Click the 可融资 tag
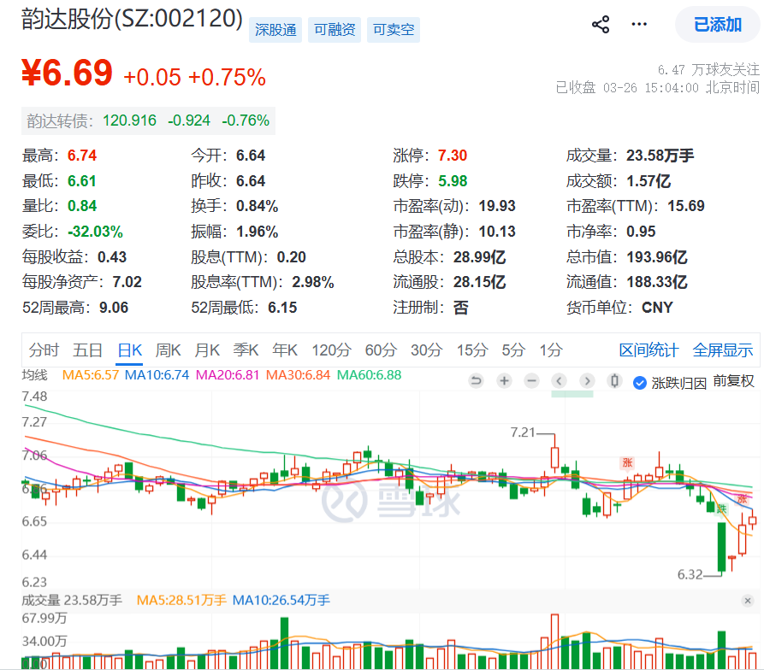Viewport: 764px width, 670px height. [335, 30]
